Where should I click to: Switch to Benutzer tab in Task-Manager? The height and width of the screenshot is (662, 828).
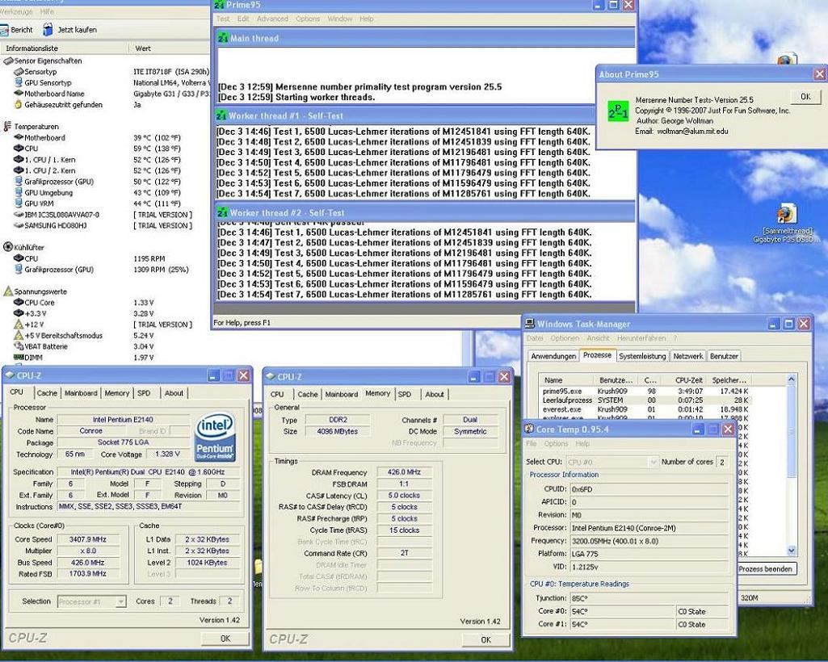pyautogui.click(x=724, y=356)
